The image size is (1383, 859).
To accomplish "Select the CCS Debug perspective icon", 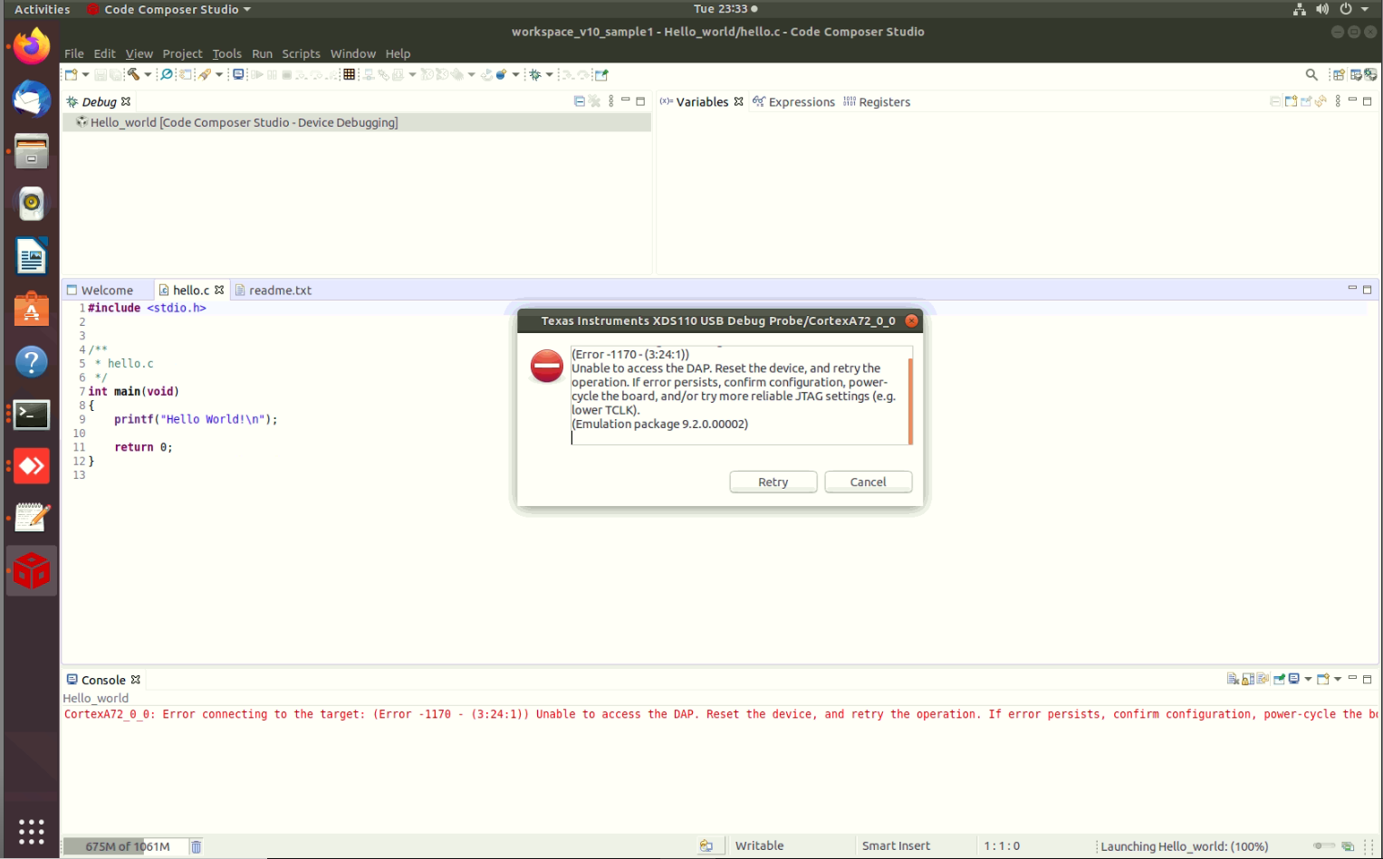I will coord(1371,75).
